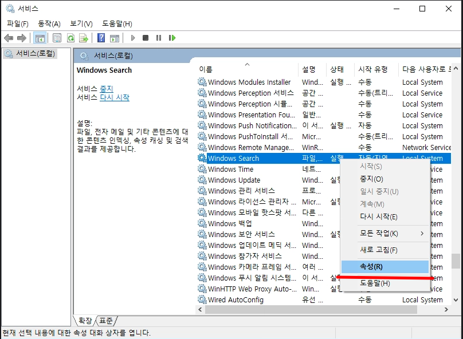
Task: Sort by the 설명 column header
Action: point(312,69)
